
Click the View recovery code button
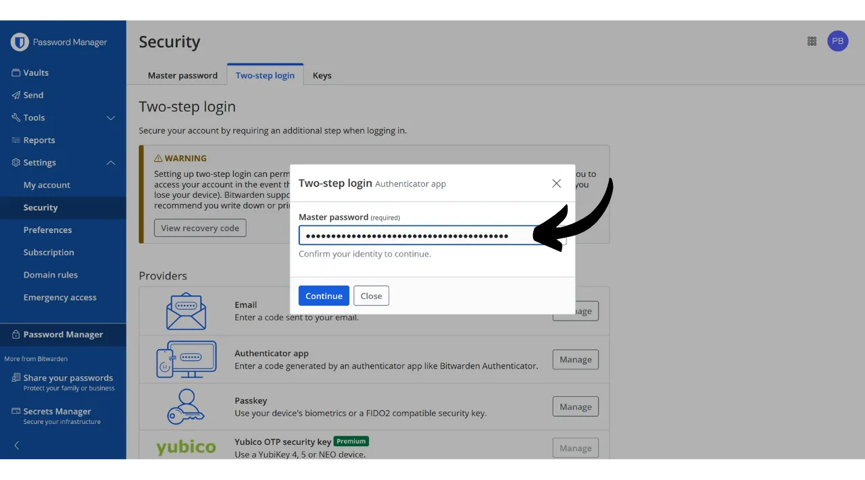(200, 228)
